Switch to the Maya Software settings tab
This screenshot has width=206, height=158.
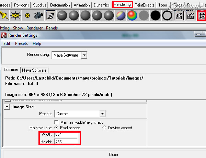point(34,70)
